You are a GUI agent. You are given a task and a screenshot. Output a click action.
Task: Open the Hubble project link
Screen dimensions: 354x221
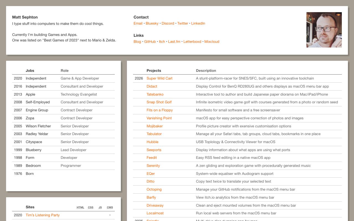click(152, 142)
